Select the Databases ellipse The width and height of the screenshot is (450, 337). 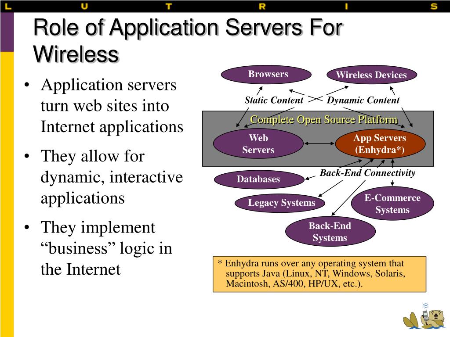[x=259, y=179]
